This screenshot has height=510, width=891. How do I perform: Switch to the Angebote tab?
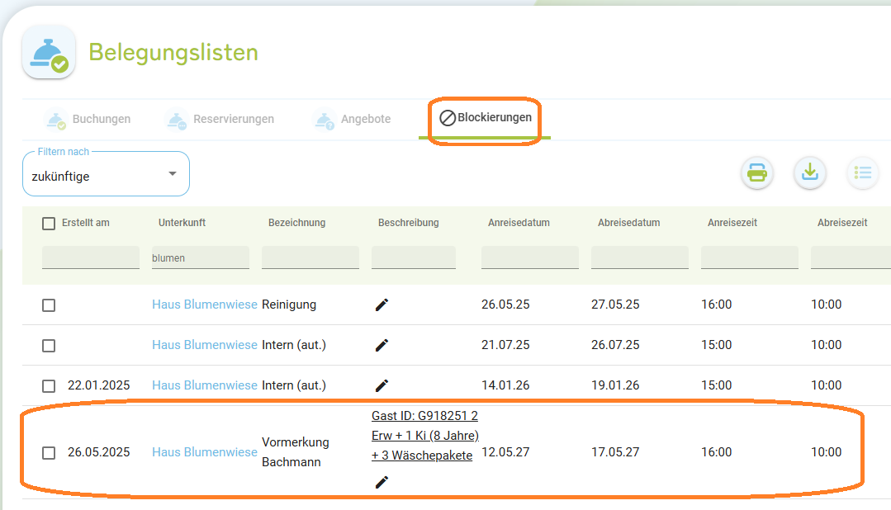[x=352, y=120]
